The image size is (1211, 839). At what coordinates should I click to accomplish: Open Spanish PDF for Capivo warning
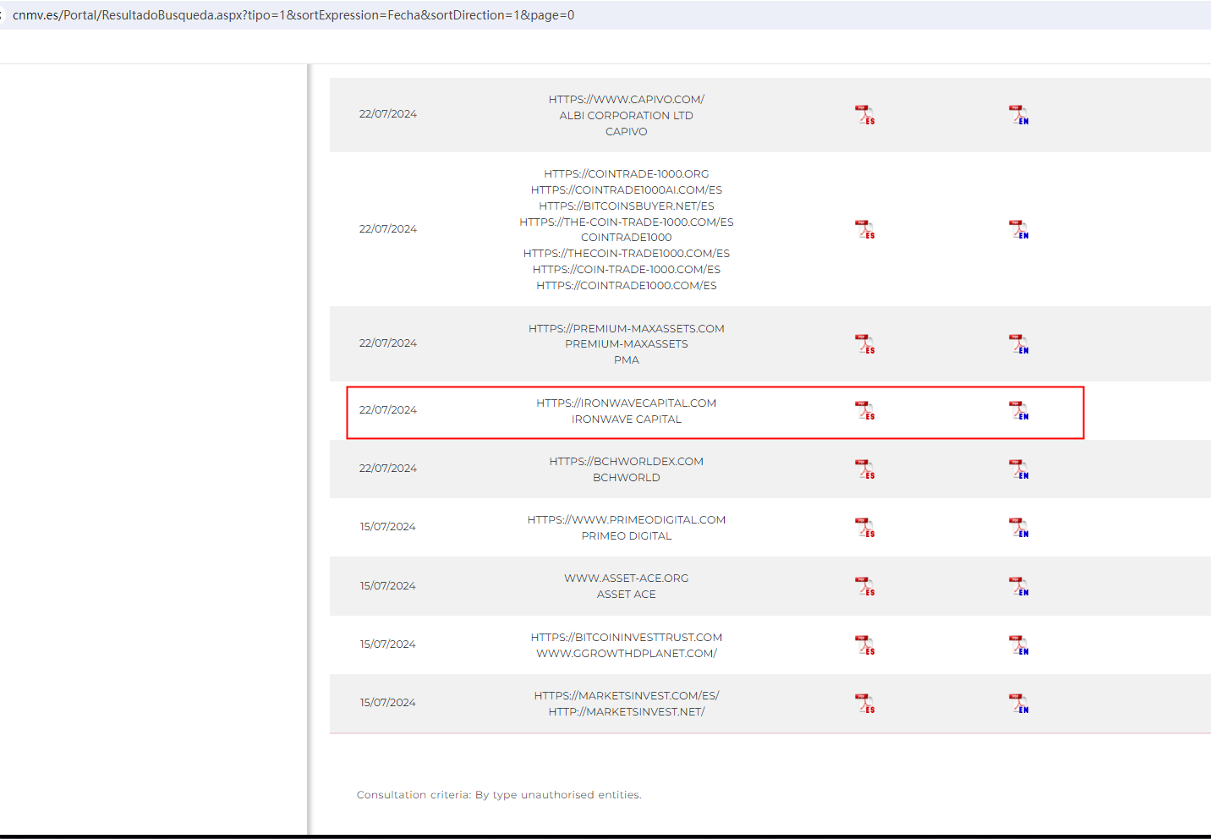864,115
